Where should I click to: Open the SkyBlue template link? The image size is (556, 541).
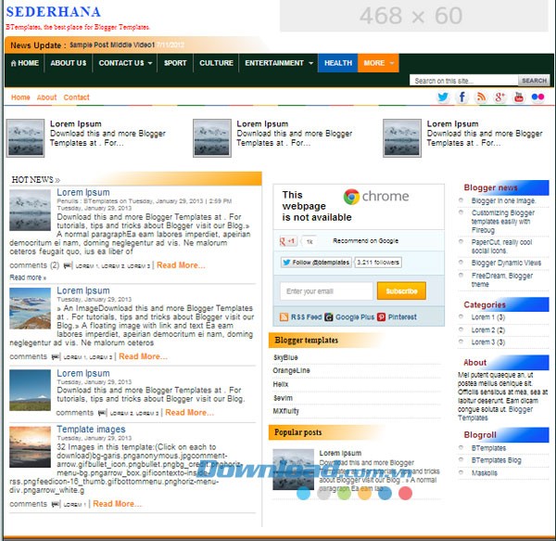coord(286,357)
